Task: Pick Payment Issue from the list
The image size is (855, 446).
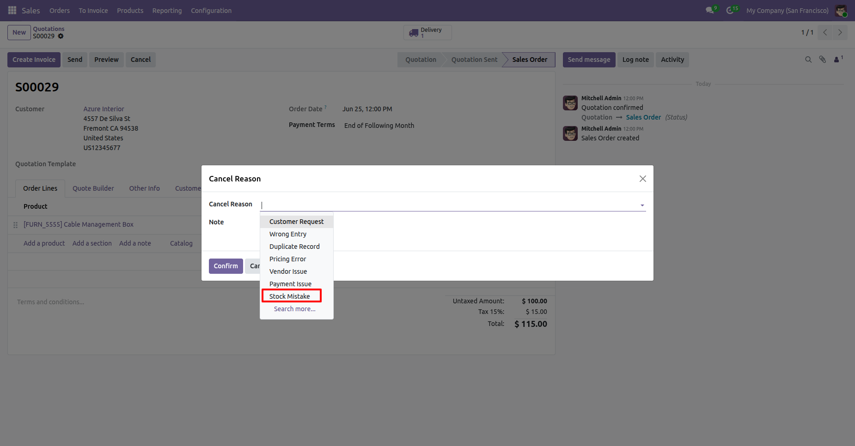Action: [x=297, y=284]
